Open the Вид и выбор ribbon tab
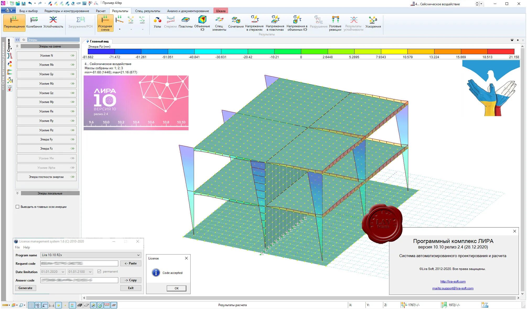Viewport: 527px width, 309px height. (x=29, y=11)
